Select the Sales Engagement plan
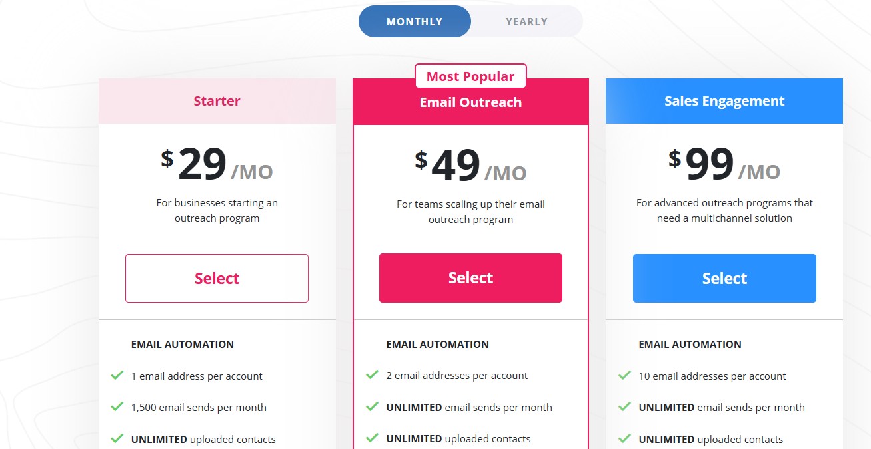 (x=724, y=278)
